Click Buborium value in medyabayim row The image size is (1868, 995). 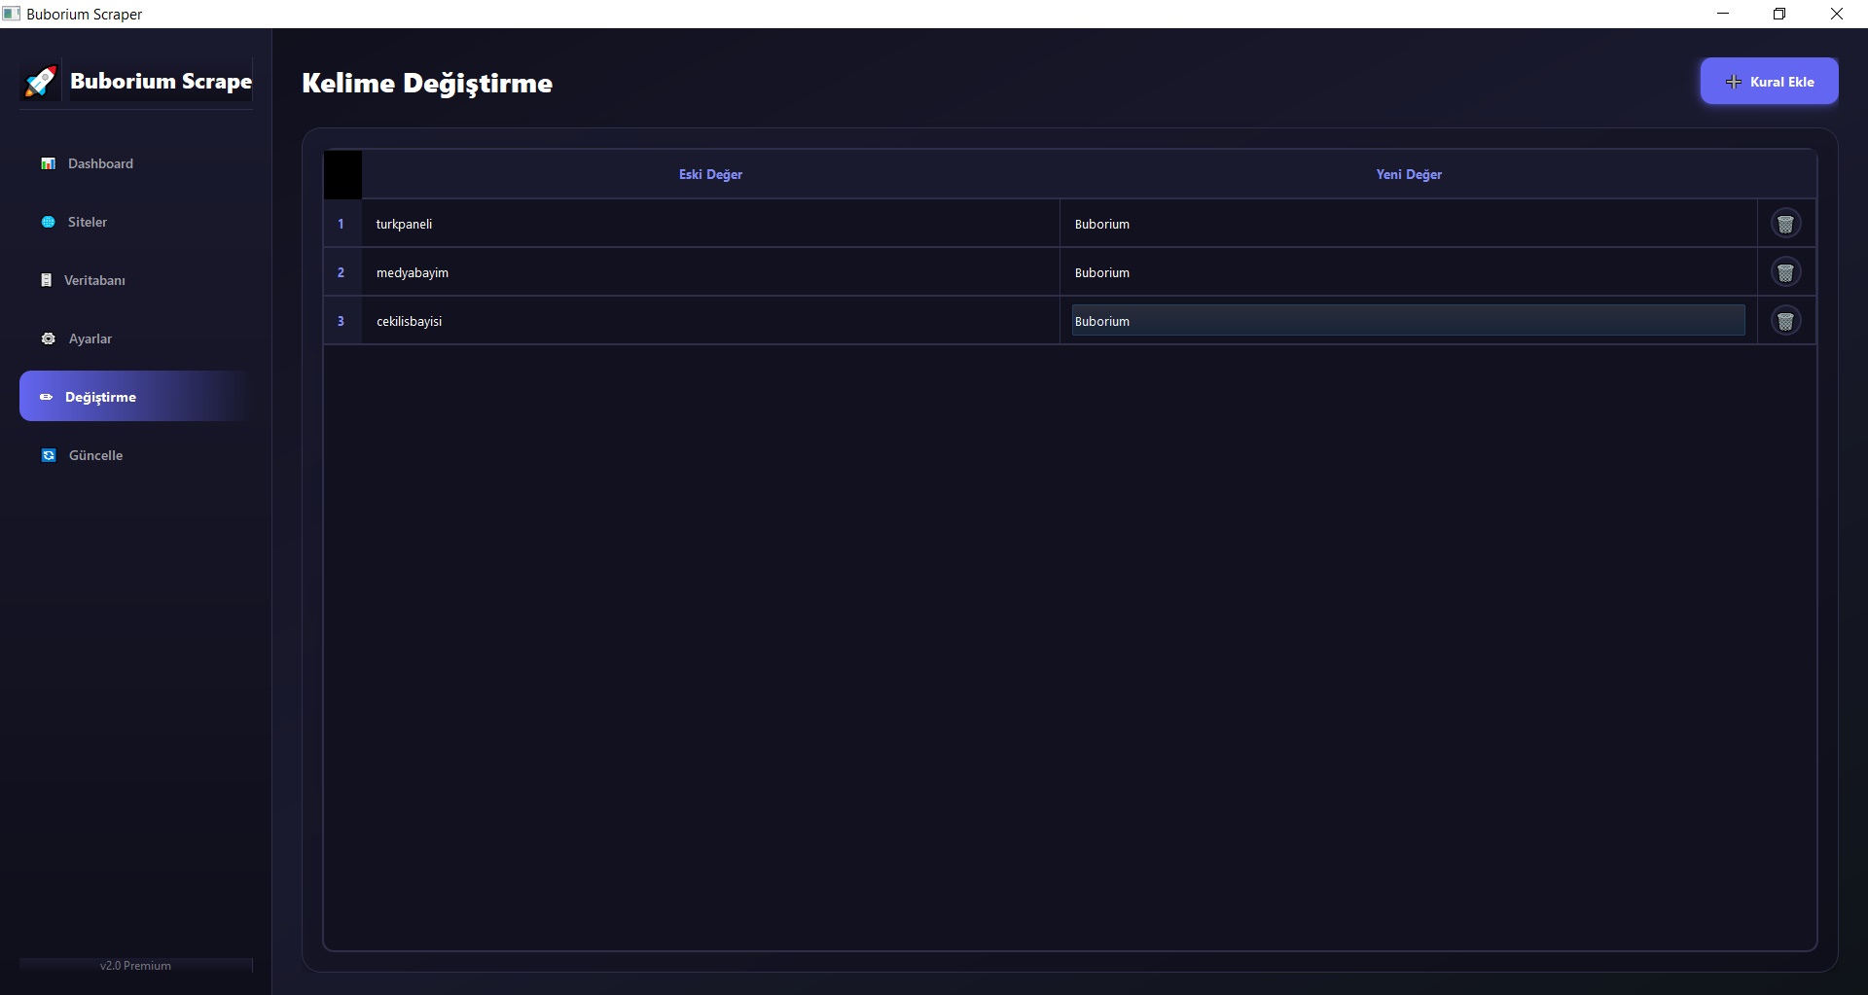point(1409,272)
